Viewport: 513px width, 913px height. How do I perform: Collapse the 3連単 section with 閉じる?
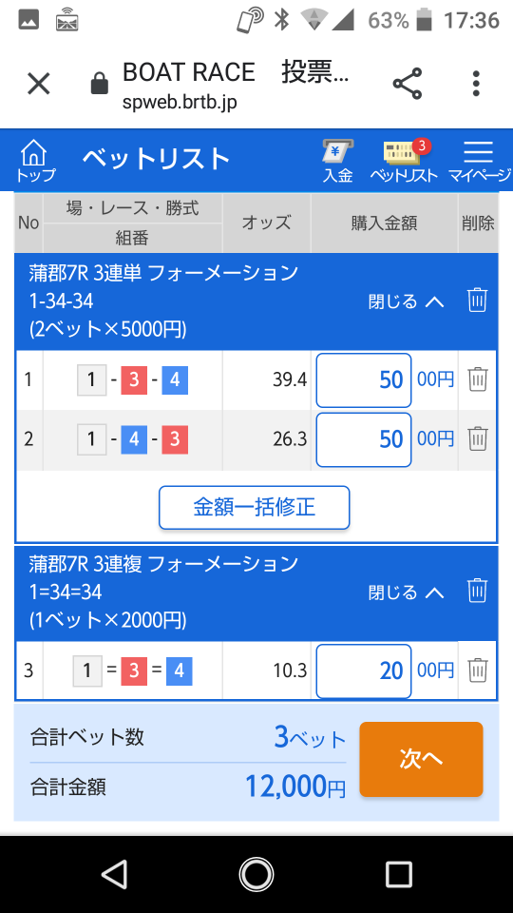pyautogui.click(x=406, y=301)
